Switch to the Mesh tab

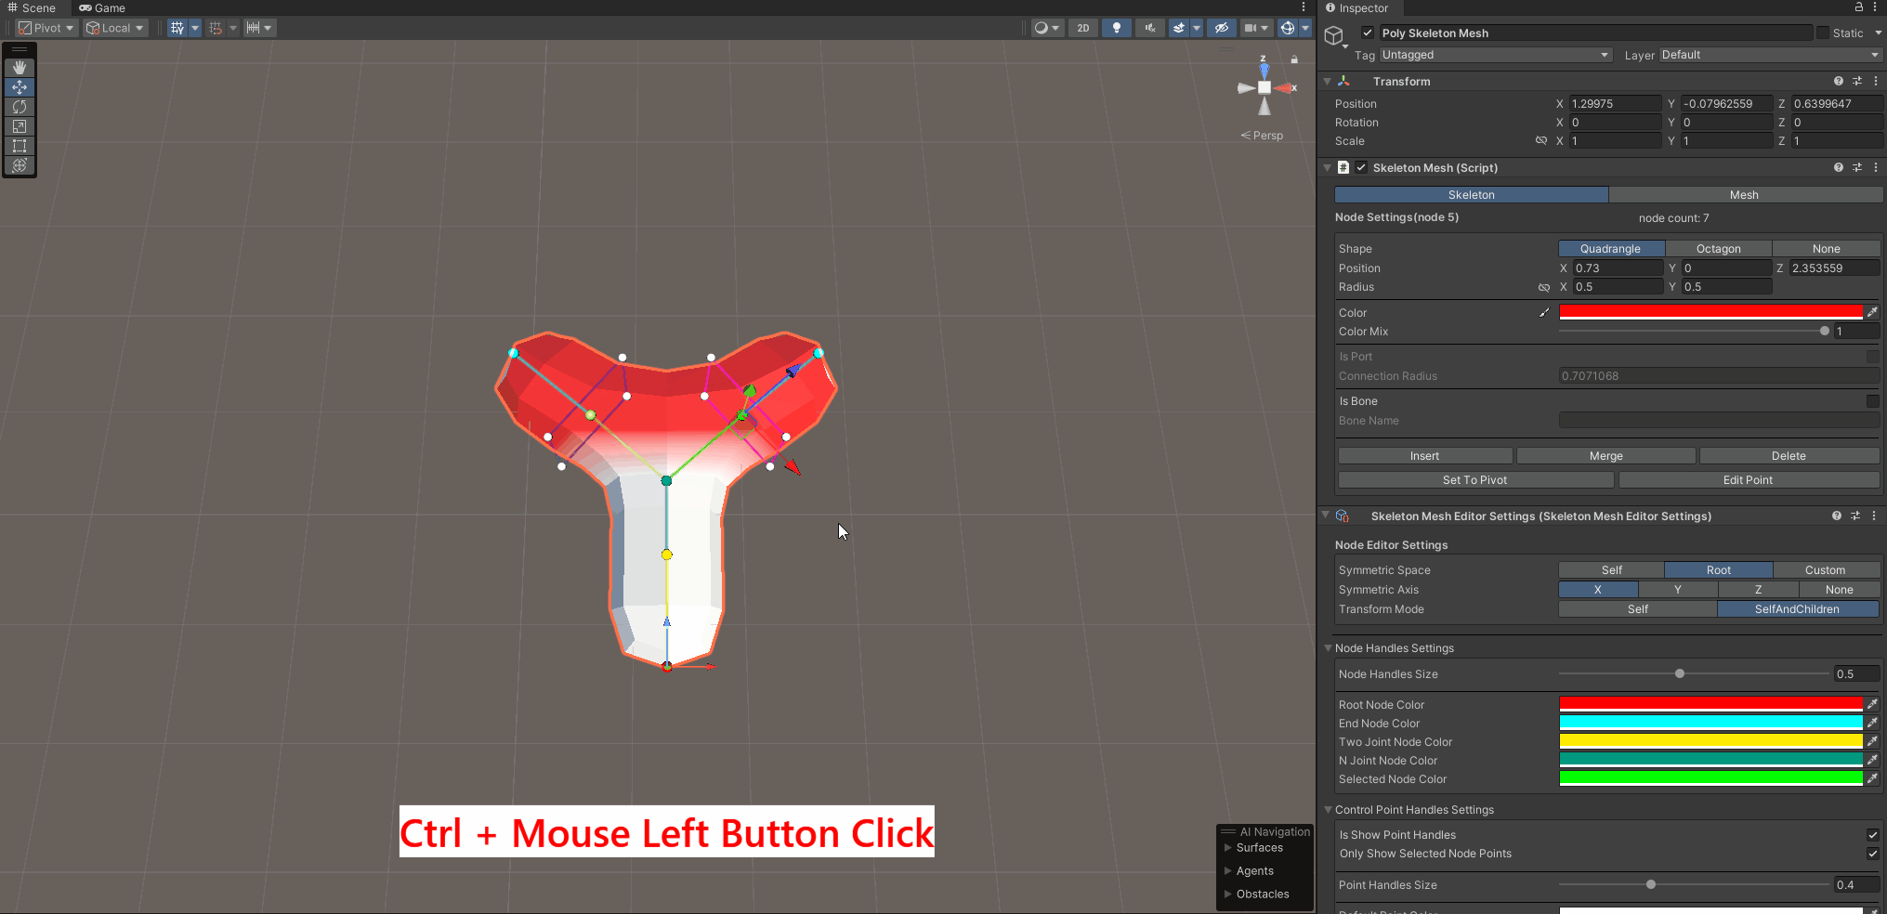tap(1744, 195)
